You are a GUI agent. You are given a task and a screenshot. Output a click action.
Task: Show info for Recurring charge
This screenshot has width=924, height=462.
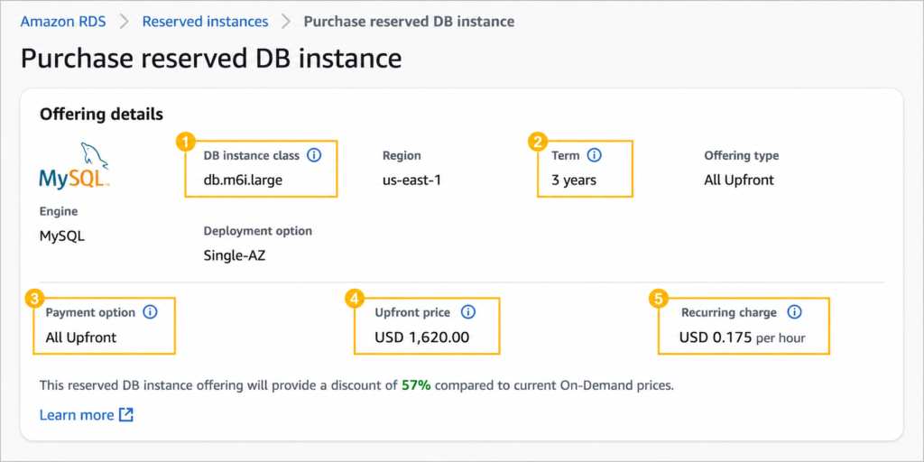point(794,312)
